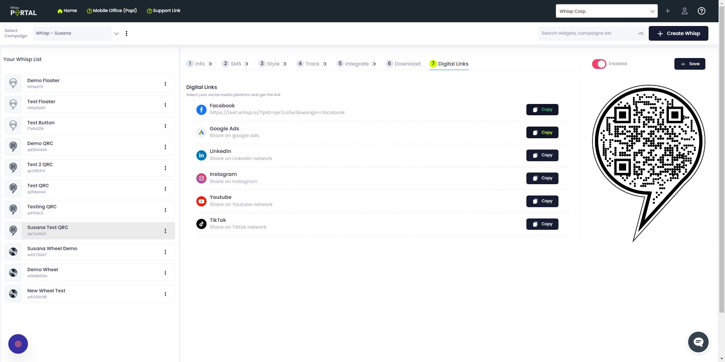Open Test QRC three-dot menu
The image size is (725, 362).
click(165, 189)
